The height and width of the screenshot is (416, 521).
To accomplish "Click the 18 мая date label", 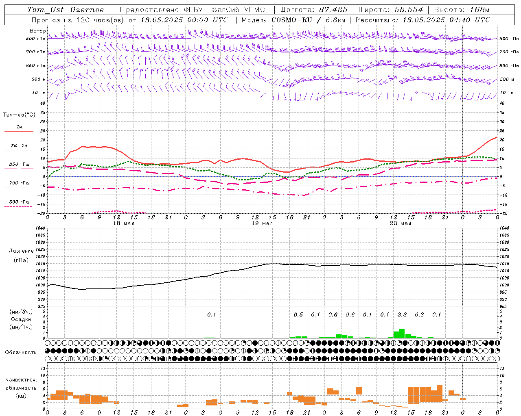I will point(124,223).
